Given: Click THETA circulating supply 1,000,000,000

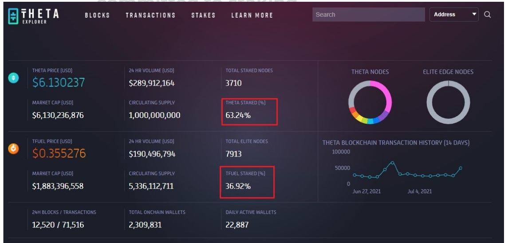Looking at the screenshot, I should pyautogui.click(x=154, y=115).
